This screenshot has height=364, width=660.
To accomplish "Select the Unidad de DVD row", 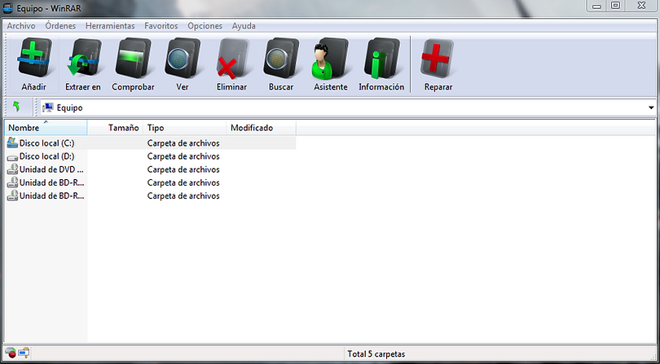I will pyautogui.click(x=150, y=169).
